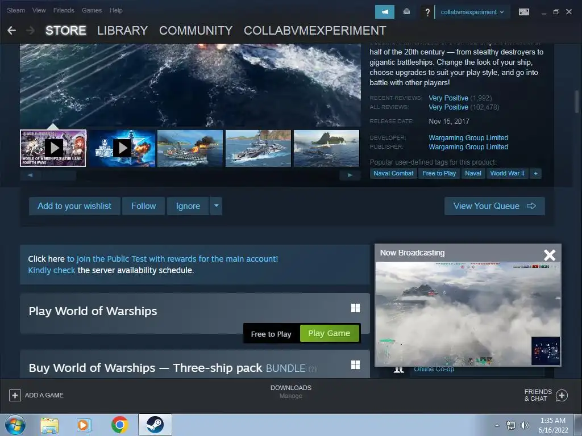Select the Naval tag
The image size is (582, 436).
pyautogui.click(x=473, y=173)
